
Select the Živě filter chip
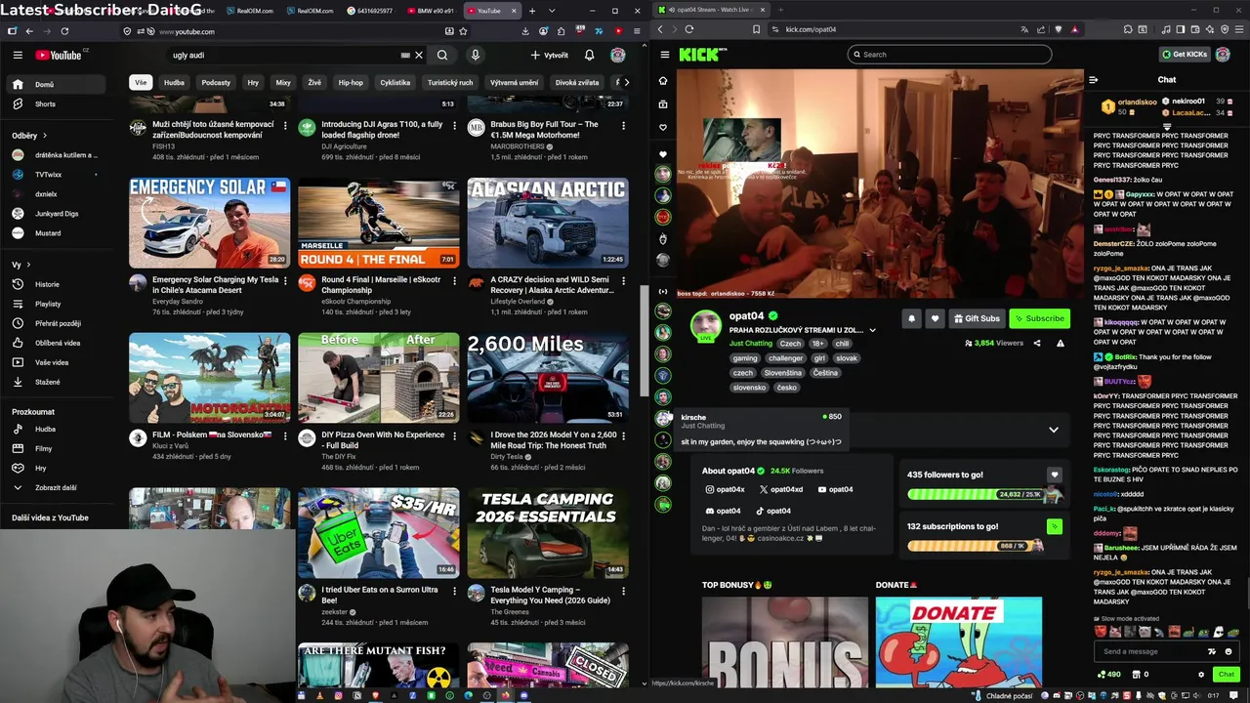click(x=314, y=83)
